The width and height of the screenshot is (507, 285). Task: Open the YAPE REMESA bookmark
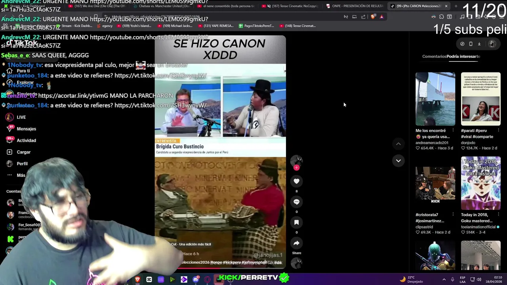pyautogui.click(x=215, y=26)
